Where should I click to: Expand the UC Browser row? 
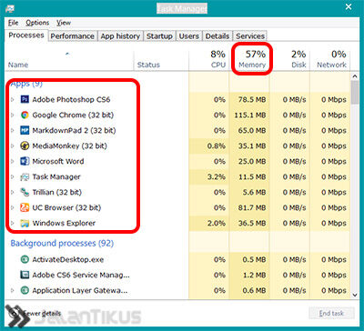point(13,207)
